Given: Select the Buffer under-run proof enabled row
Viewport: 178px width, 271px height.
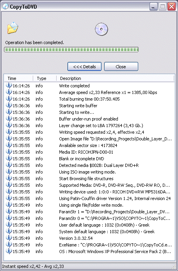Looking at the screenshot, I should click(x=89, y=119).
